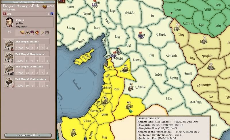This screenshot has width=230, height=140.
Task: Click 'Knights Hospitilar (Blanco)' tooltip line
Action: click(154, 122)
